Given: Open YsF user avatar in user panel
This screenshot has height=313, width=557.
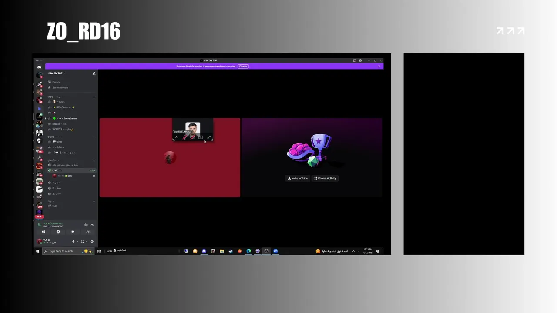Looking at the screenshot, I should click(39, 241).
